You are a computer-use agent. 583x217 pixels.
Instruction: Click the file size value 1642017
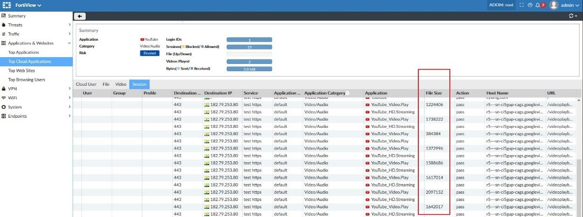pos(434,207)
